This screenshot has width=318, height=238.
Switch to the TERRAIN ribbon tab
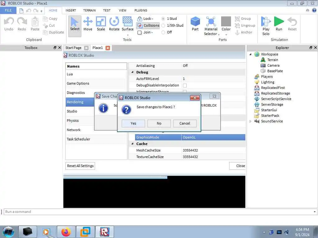coord(89,10)
